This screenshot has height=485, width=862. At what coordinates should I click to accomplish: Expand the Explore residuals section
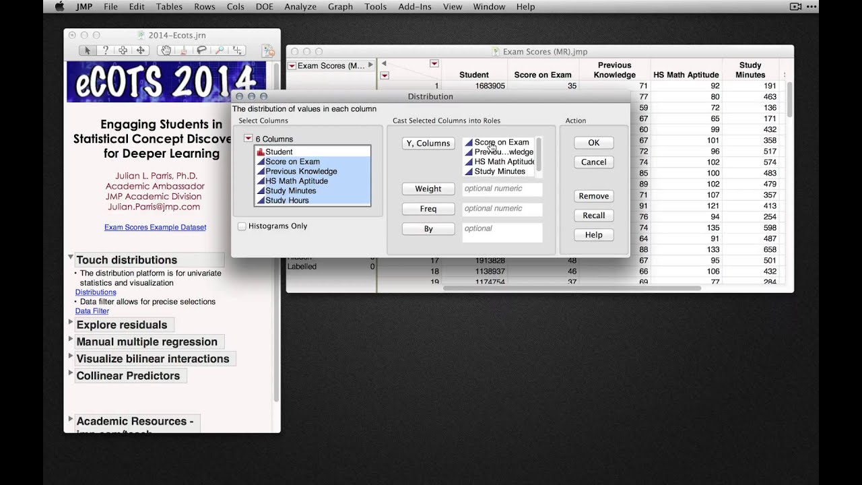71,323
